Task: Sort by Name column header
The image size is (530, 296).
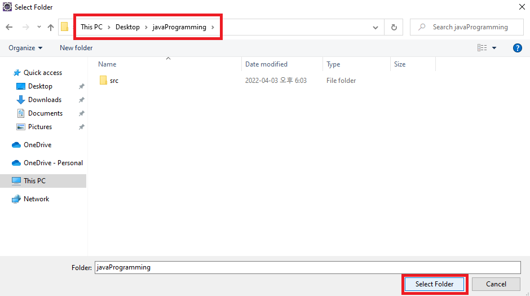Action: [x=107, y=64]
